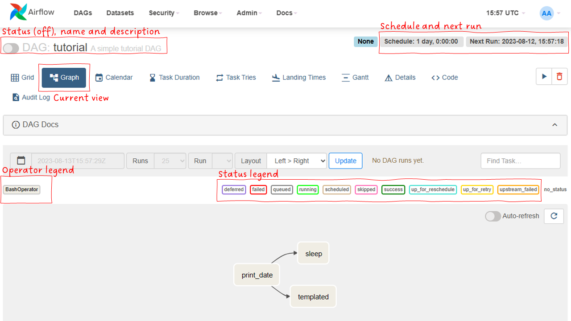Open the Datasets page
Screen dimensions: 571x321
click(120, 13)
